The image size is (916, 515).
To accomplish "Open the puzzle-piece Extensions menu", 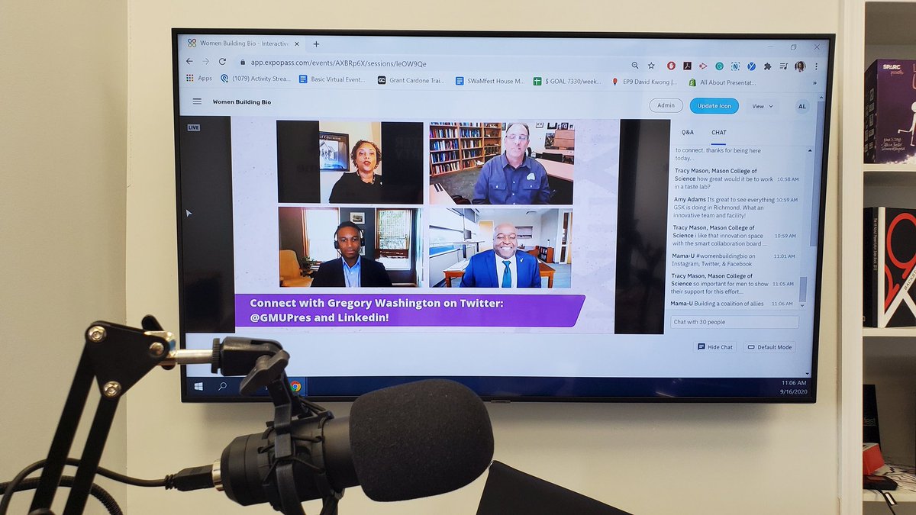I will tap(767, 67).
